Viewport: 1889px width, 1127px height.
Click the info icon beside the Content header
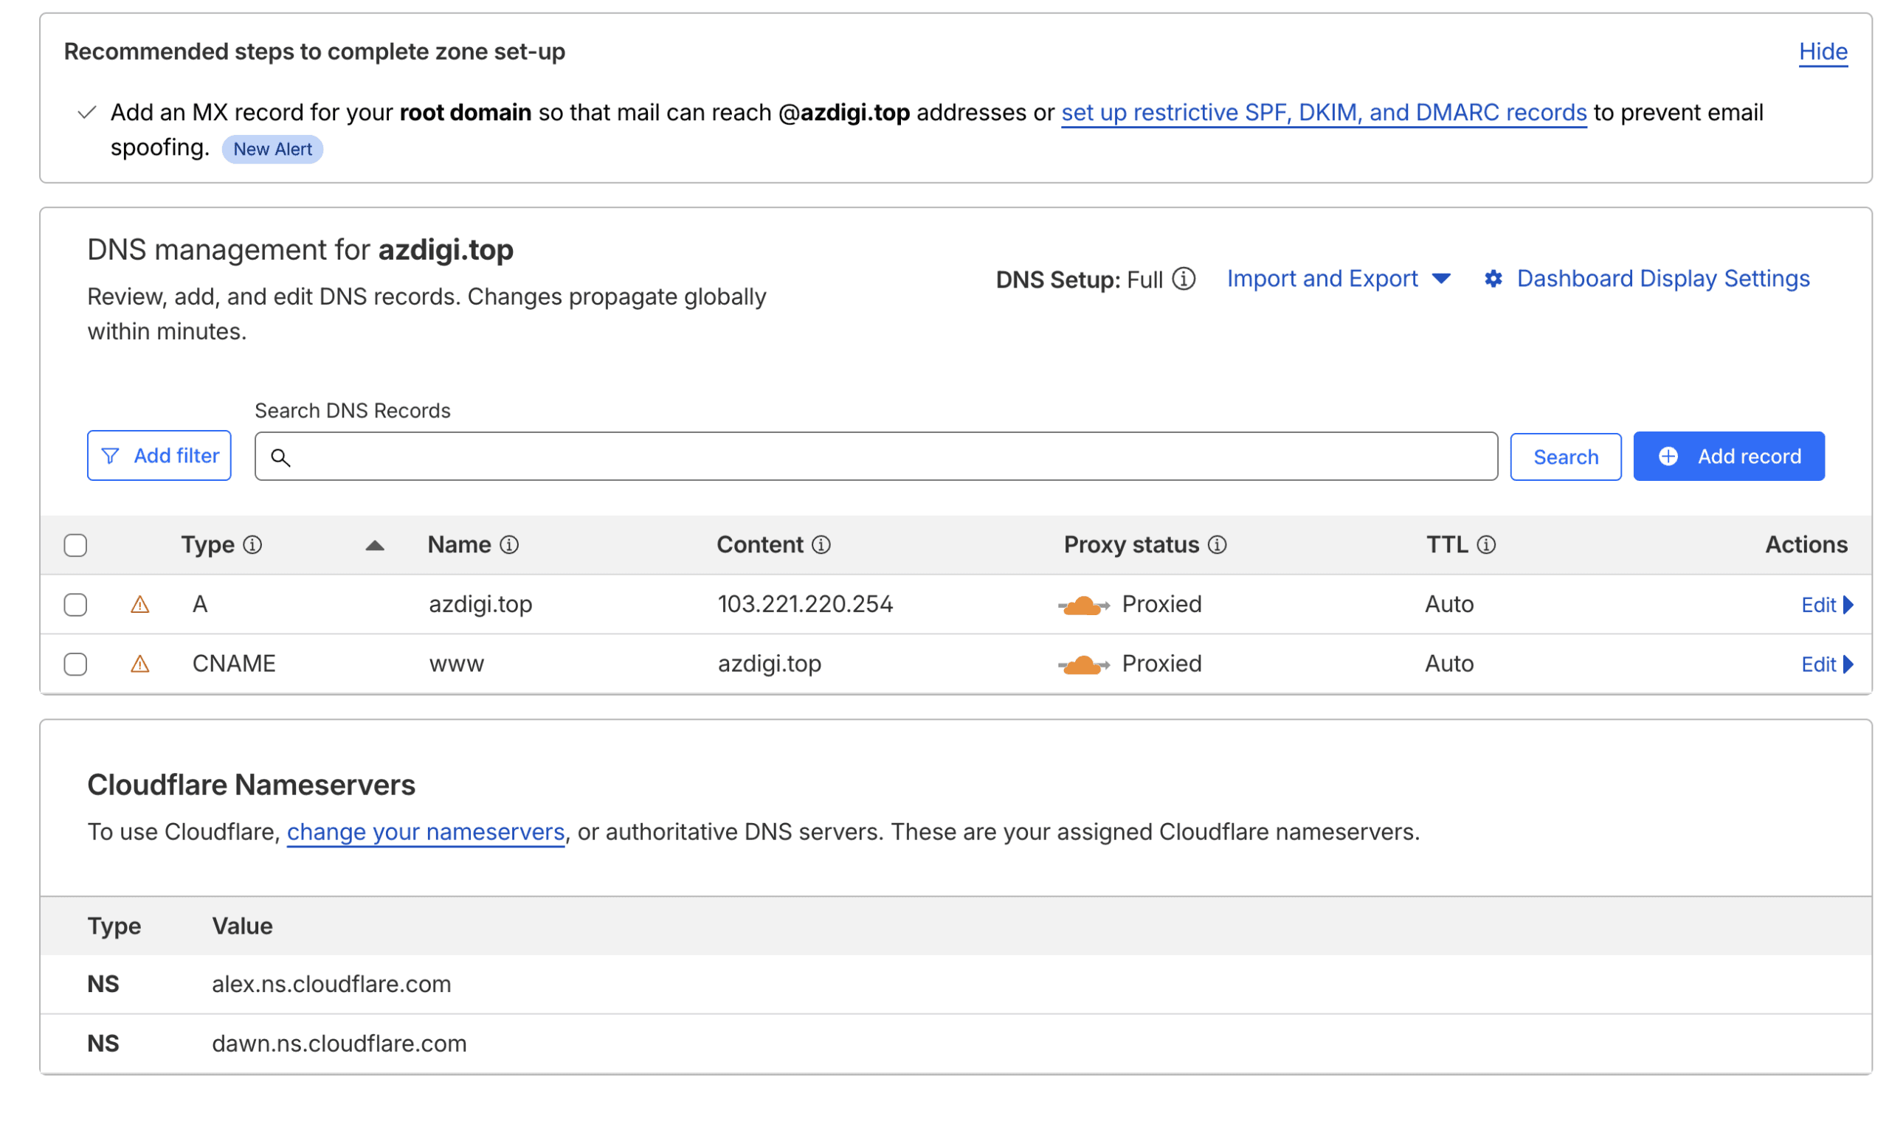tap(821, 544)
